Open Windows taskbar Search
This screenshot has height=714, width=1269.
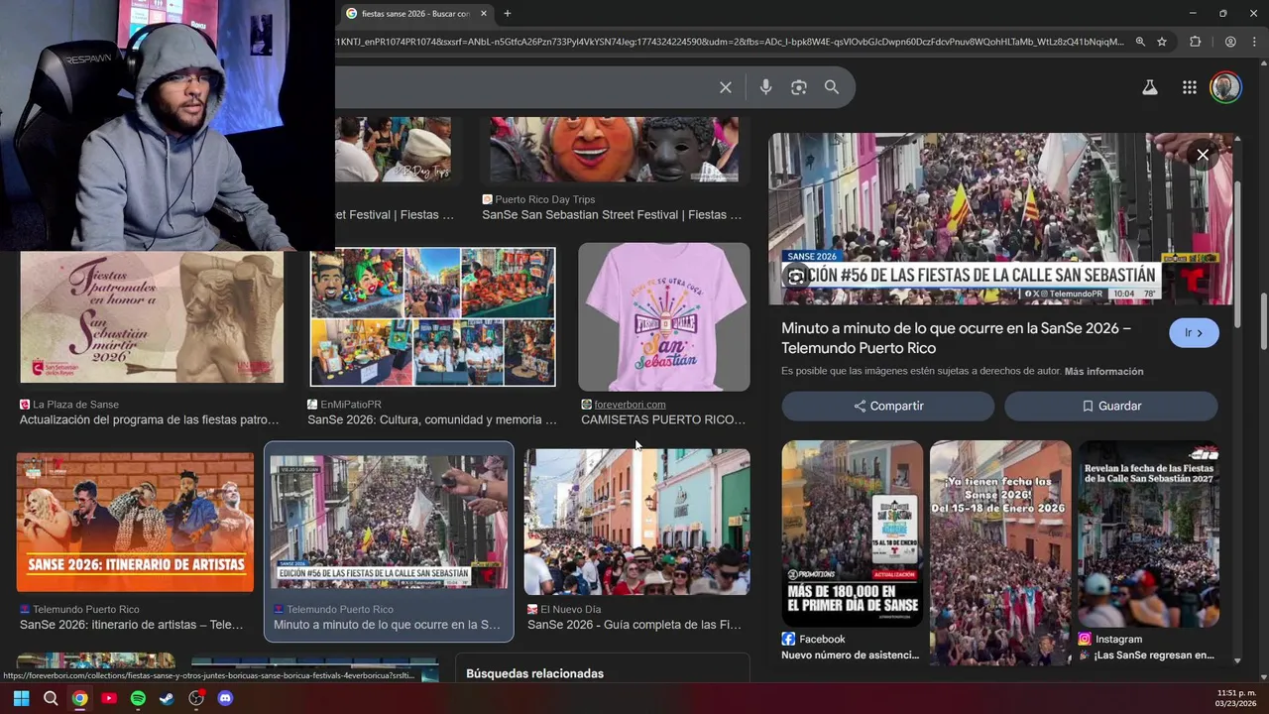51,698
